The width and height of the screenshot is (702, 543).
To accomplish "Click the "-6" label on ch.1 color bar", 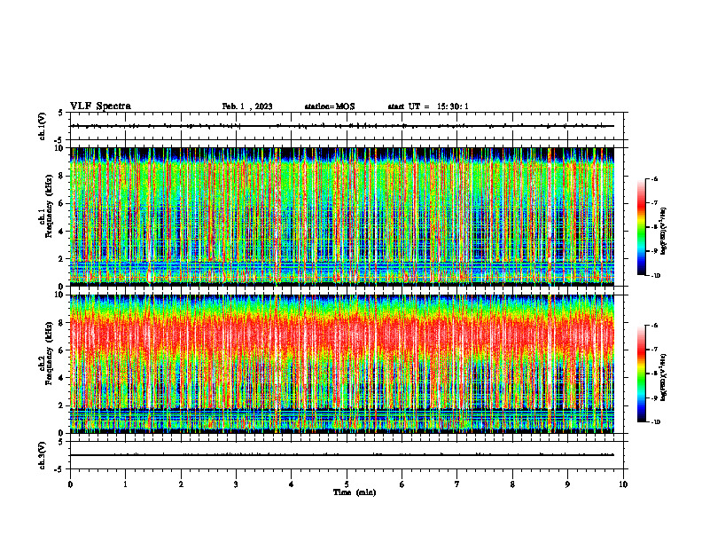I will coord(653,179).
